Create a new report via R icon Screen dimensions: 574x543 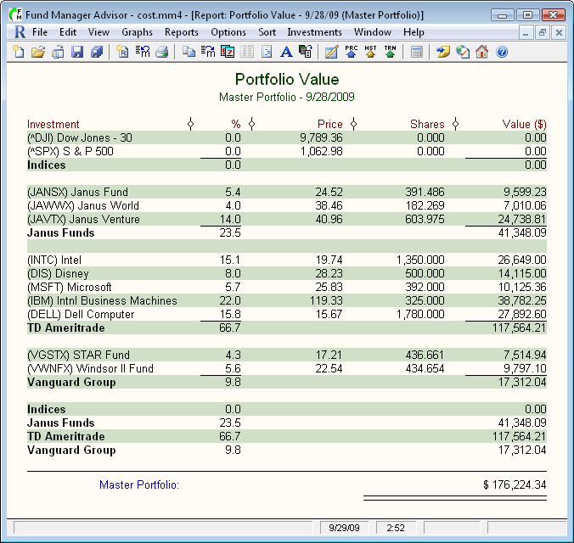point(122,52)
